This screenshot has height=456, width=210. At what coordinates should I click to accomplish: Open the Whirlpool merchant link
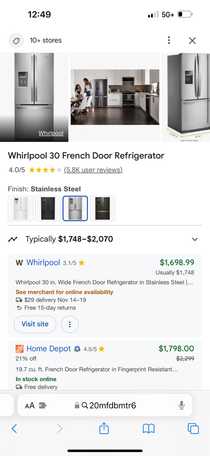pos(43,263)
